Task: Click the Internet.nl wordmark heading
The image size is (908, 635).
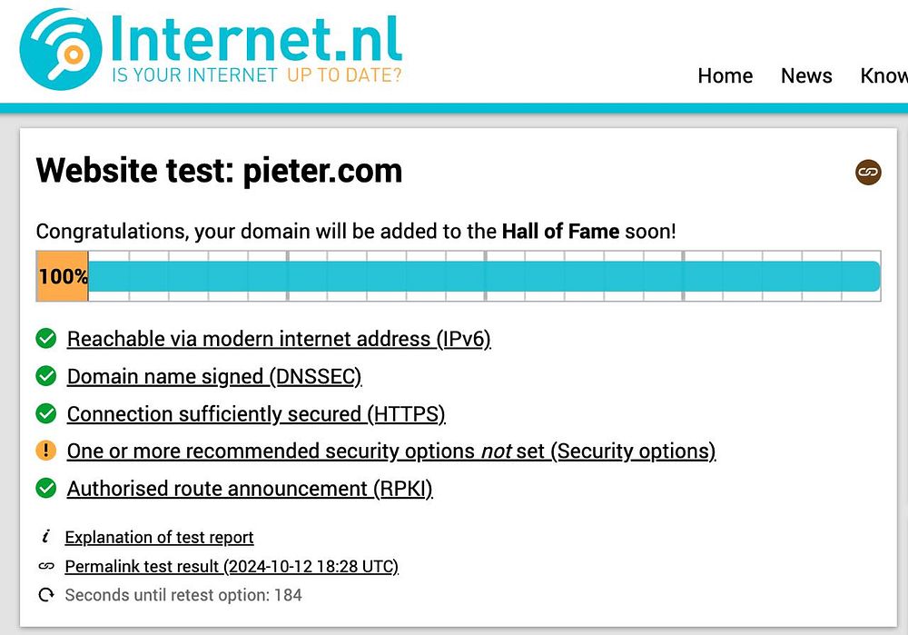Action: coord(255,39)
